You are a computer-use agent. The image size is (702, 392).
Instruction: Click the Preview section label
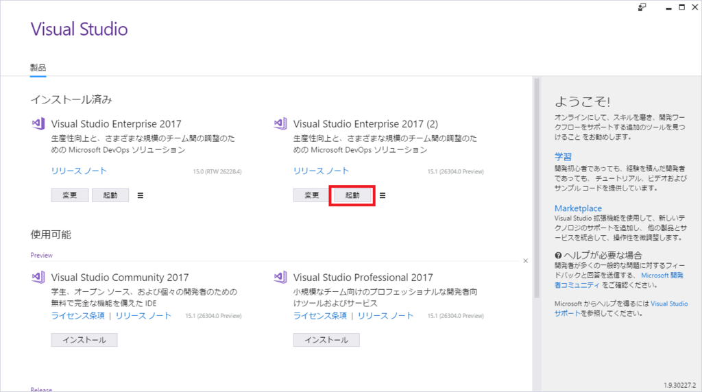tap(42, 255)
